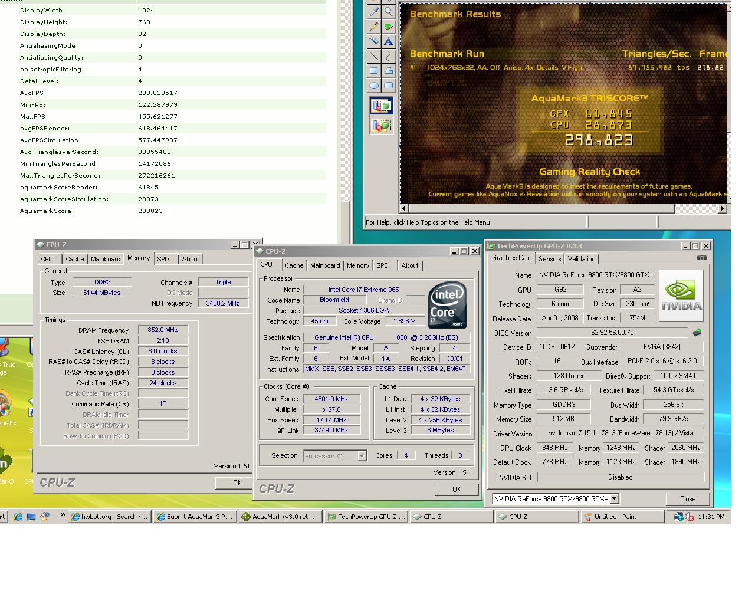Screen dimensions: 755x604
Task: Click the save BIOS icon in GPU-Z
Action: click(697, 333)
